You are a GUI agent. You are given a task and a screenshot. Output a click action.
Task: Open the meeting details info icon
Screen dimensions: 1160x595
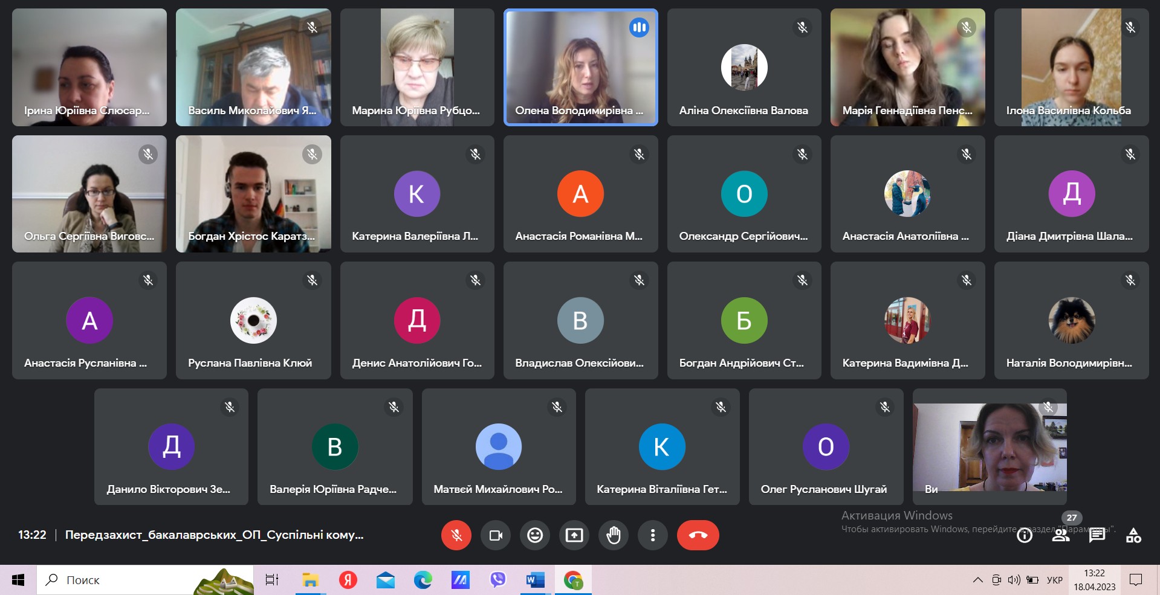tap(1024, 535)
